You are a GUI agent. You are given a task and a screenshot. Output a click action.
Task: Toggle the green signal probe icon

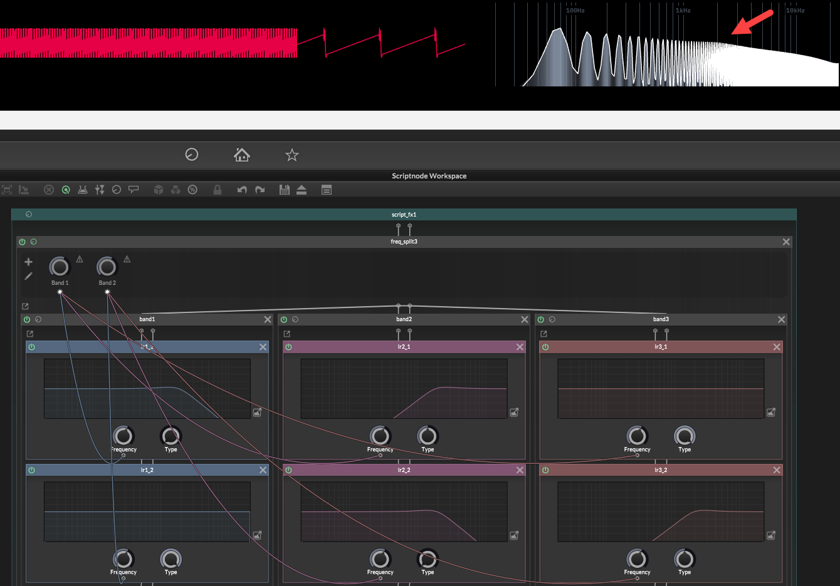pos(66,190)
